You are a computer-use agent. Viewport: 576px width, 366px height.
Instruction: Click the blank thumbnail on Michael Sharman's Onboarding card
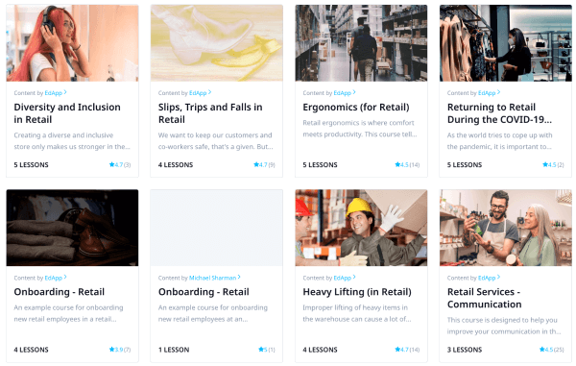[217, 228]
